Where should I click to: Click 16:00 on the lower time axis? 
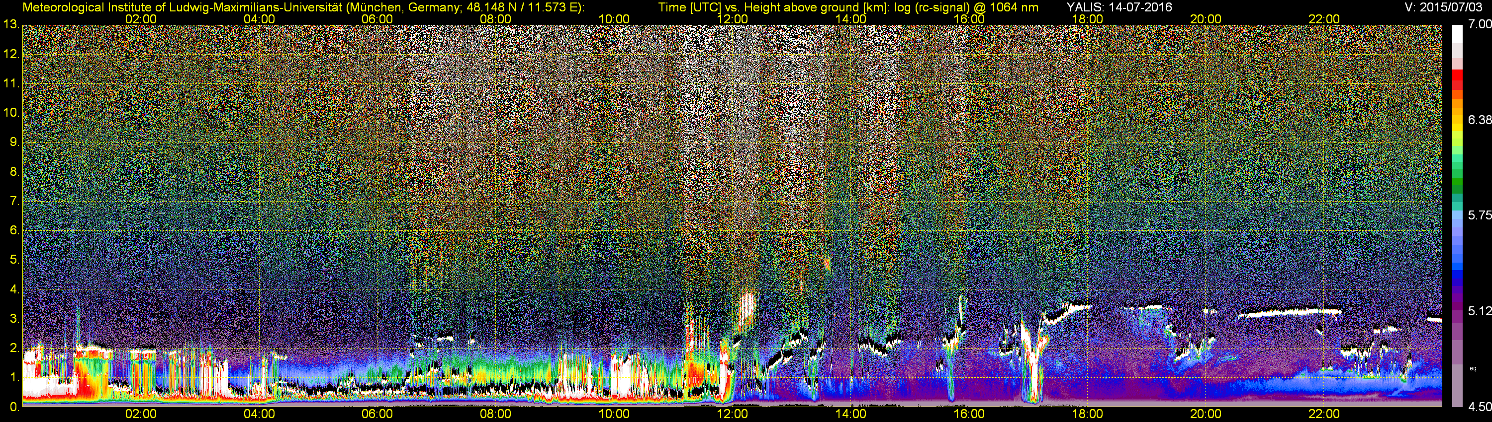tap(969, 414)
